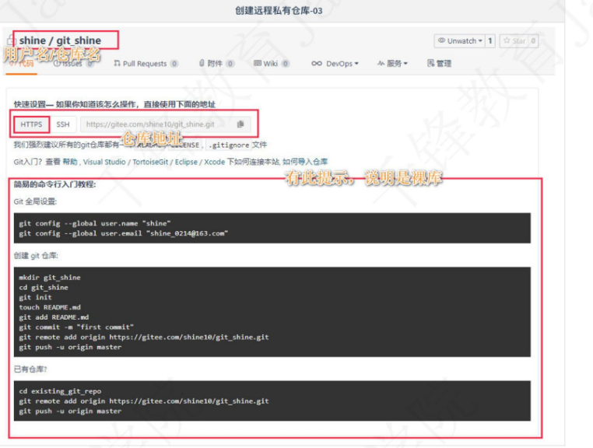The height and width of the screenshot is (448, 593).
Task: Click the '已有仓库?' heading
Action: 30,369
